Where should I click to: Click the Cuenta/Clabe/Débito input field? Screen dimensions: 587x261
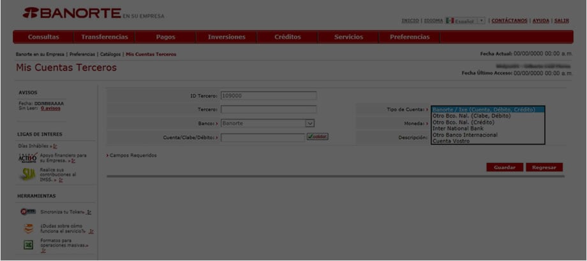point(263,138)
